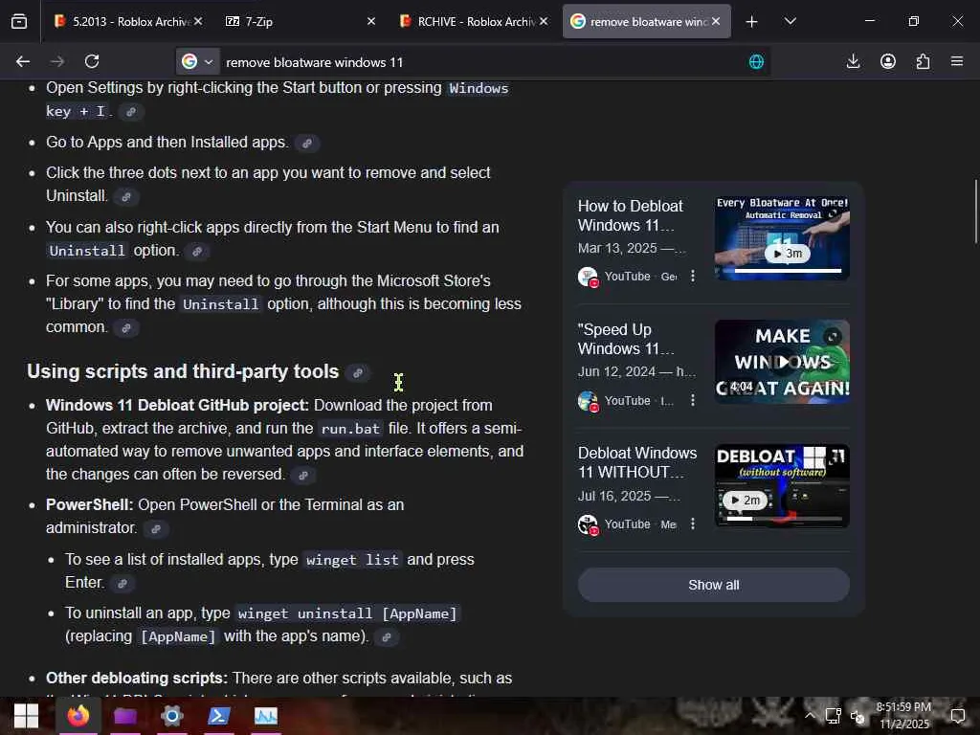Open source link after Uninstall option bullet
The height and width of the screenshot is (735, 980).
197,252
